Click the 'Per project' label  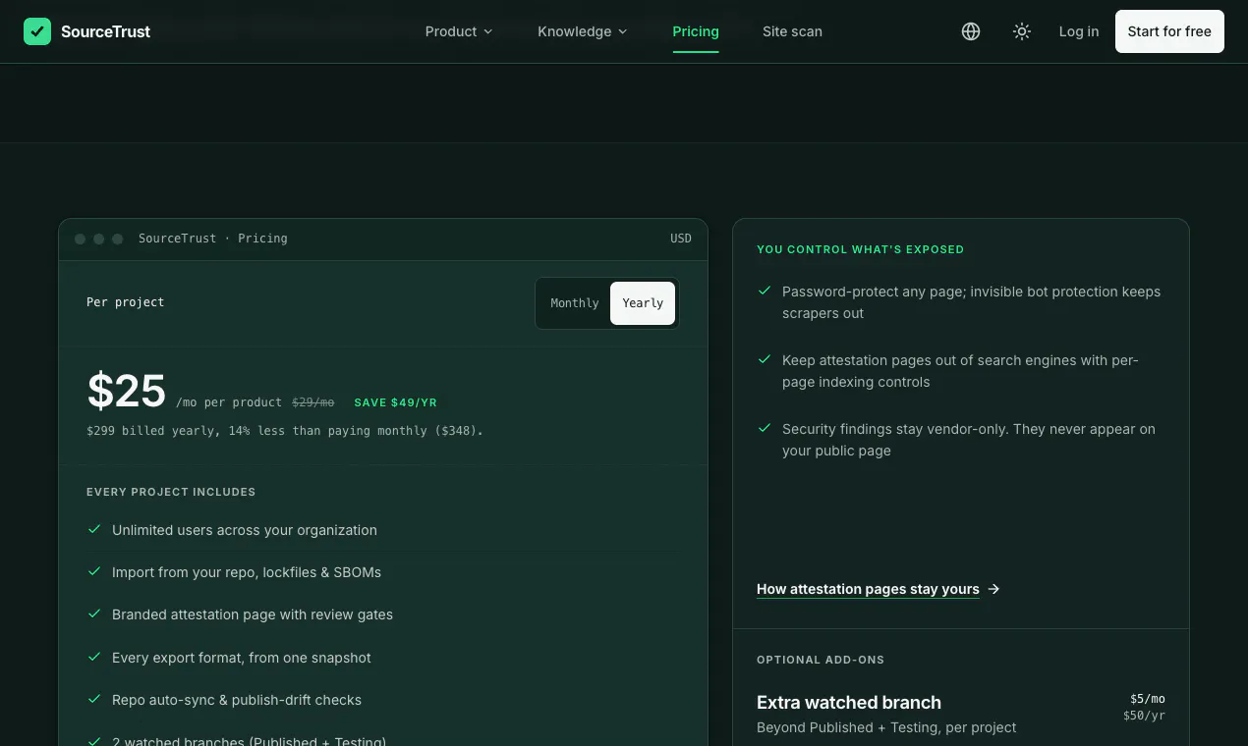tap(126, 302)
